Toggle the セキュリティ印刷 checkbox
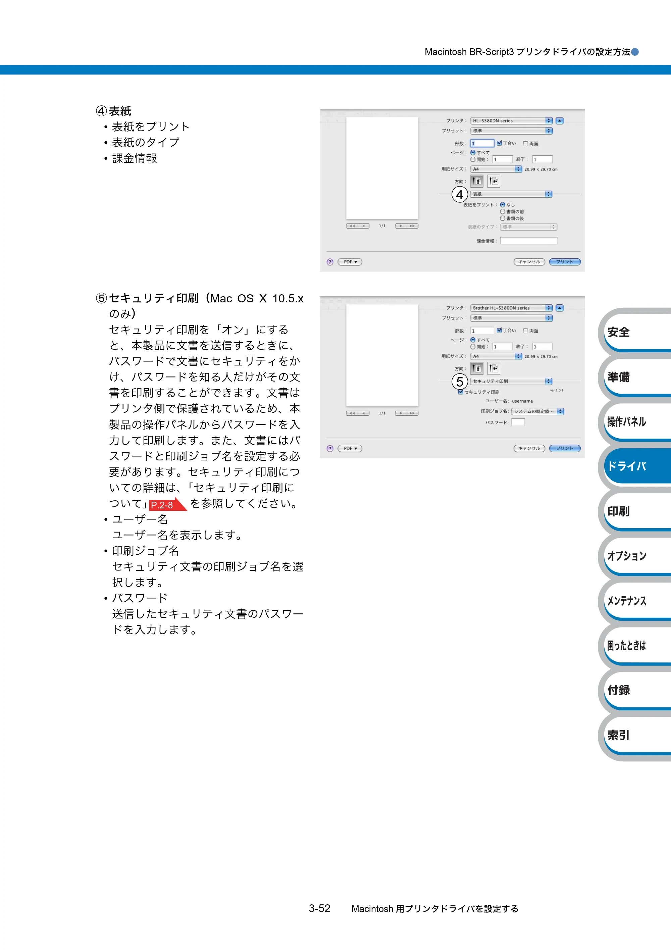Viewport: 671px width, 950px height. [x=460, y=392]
